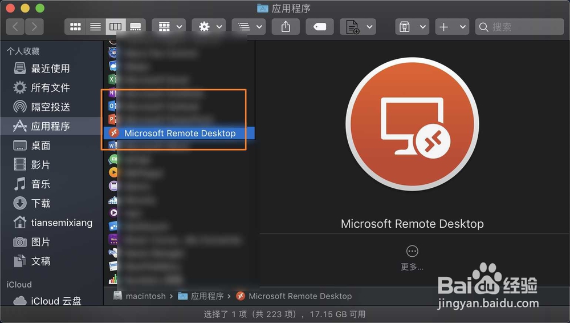
Task: Open the plus add dropdown
Action: point(452,27)
